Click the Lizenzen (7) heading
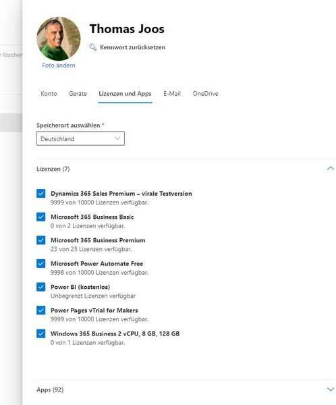336x405 pixels. click(53, 169)
